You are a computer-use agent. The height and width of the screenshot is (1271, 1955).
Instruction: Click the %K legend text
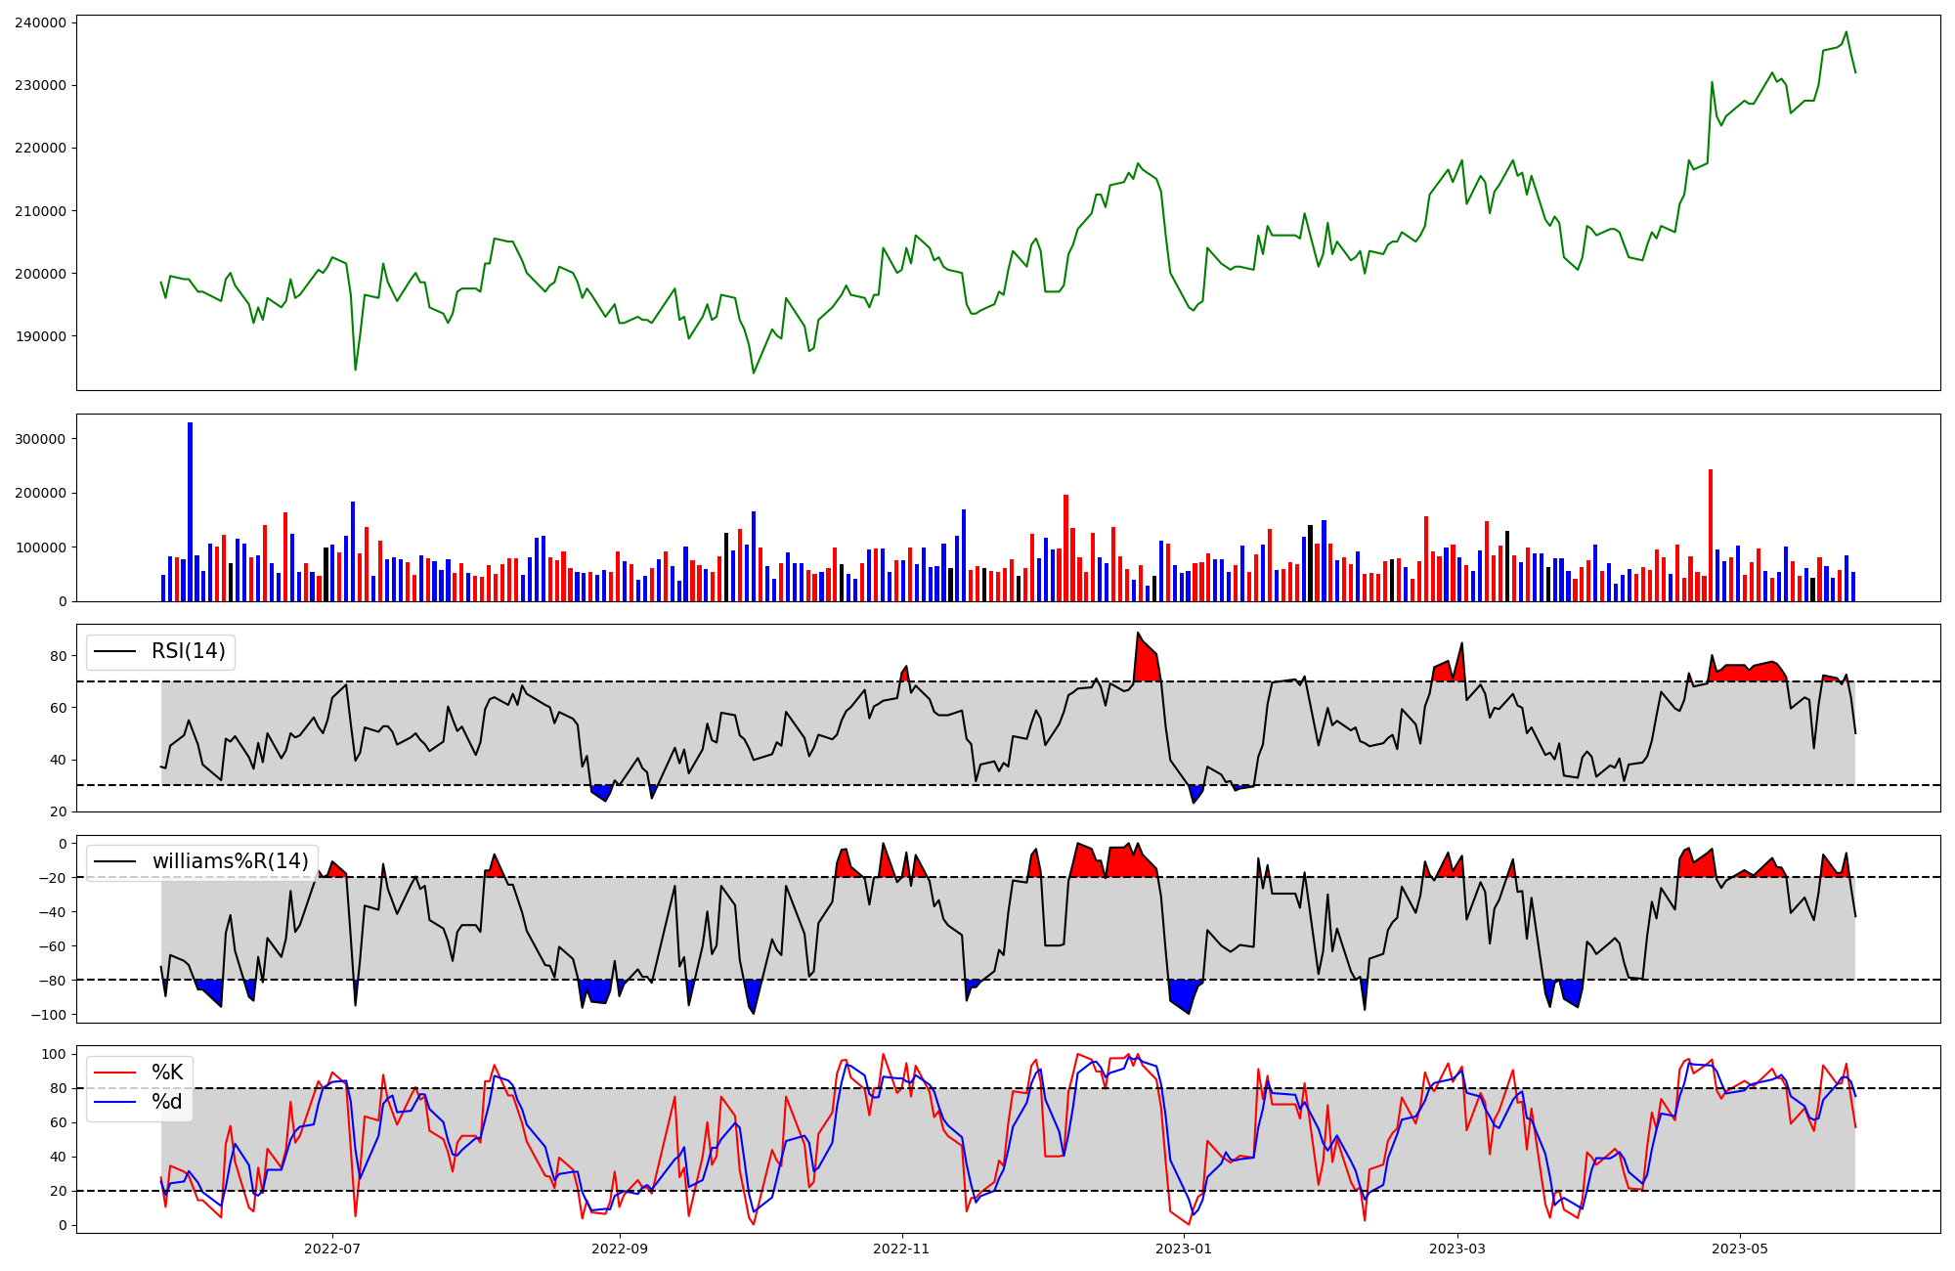click(x=167, y=1073)
